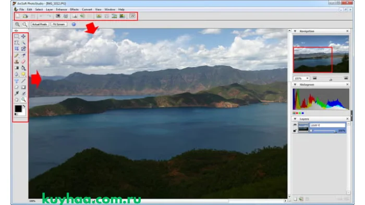Viewport: 365px width, 205px height.
Task: Toggle the Layer 0 lock icon
Action: (x=295, y=131)
